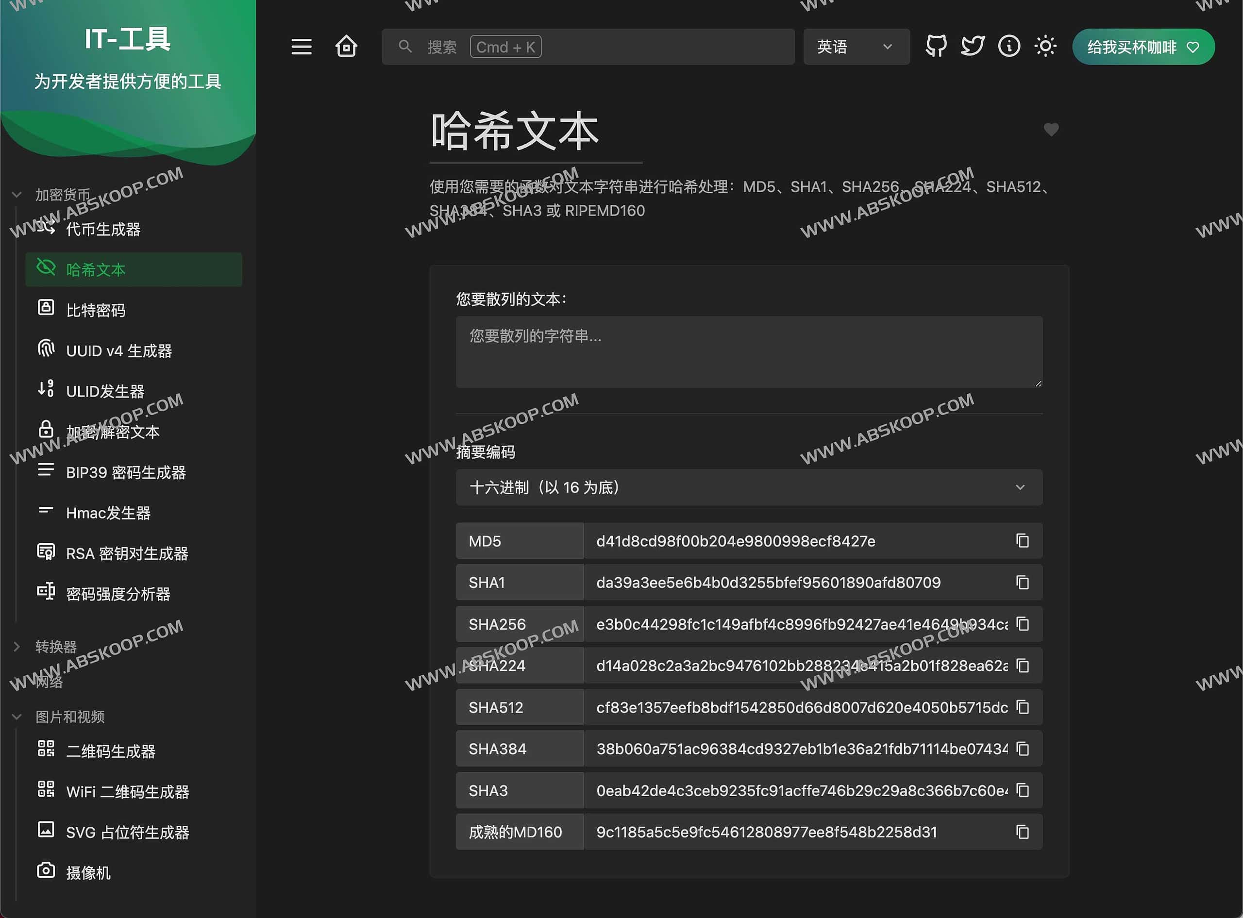Open the 英语 language selector
Screen dimensions: 1243x918
857,47
